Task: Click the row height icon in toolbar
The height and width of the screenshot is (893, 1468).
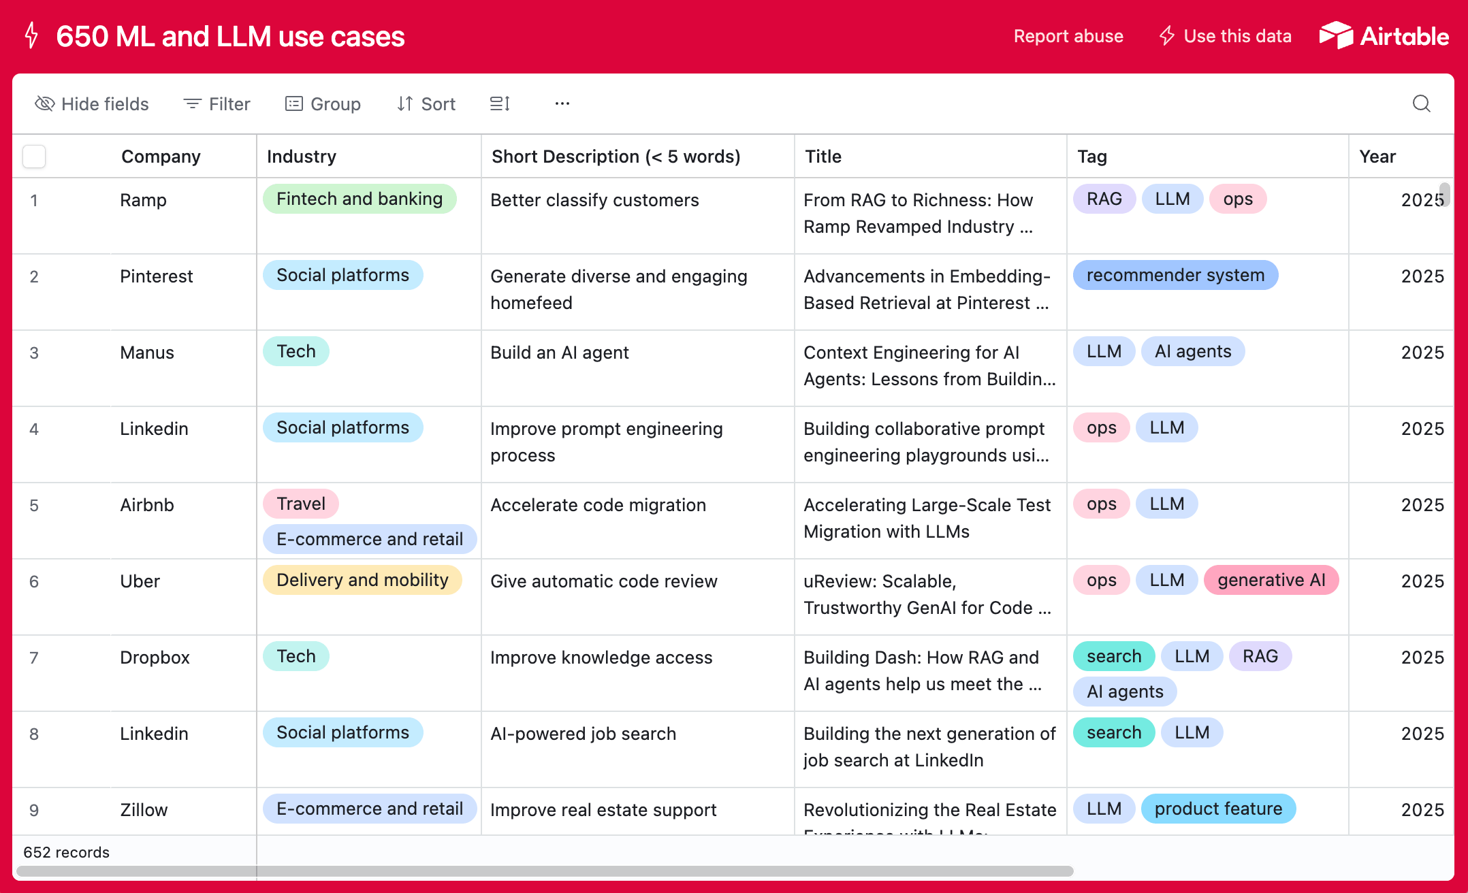Action: 500,103
